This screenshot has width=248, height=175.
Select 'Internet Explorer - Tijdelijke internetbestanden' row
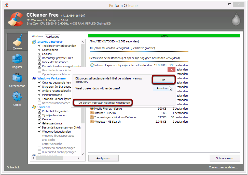[x=139, y=65]
